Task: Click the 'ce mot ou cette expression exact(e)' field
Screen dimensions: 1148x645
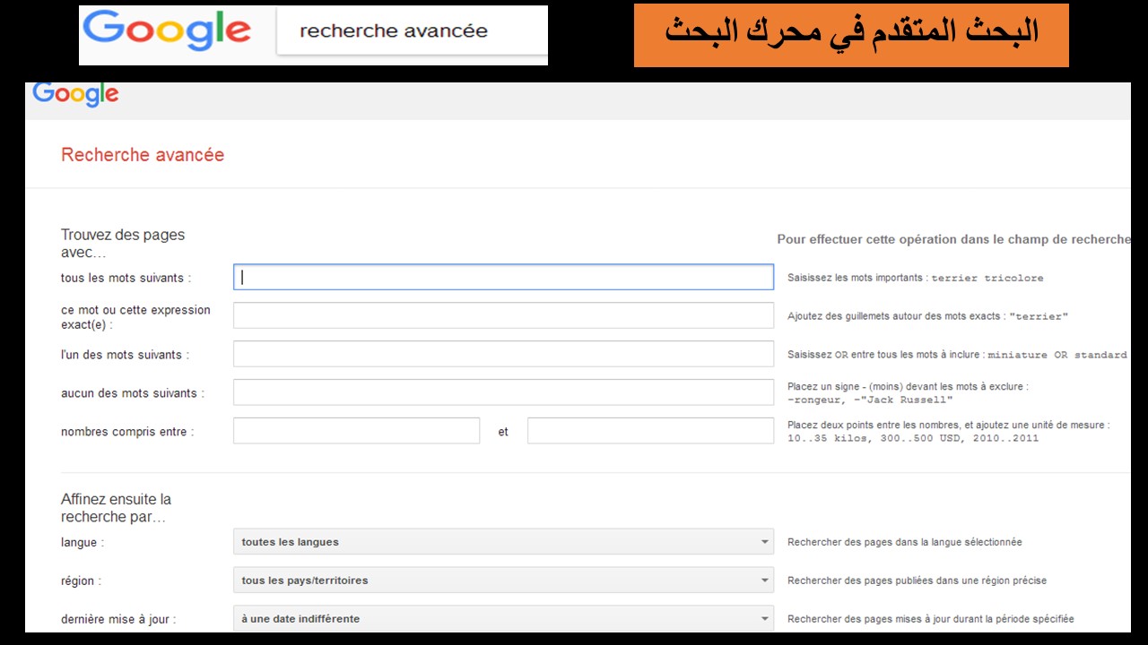Action: click(503, 315)
